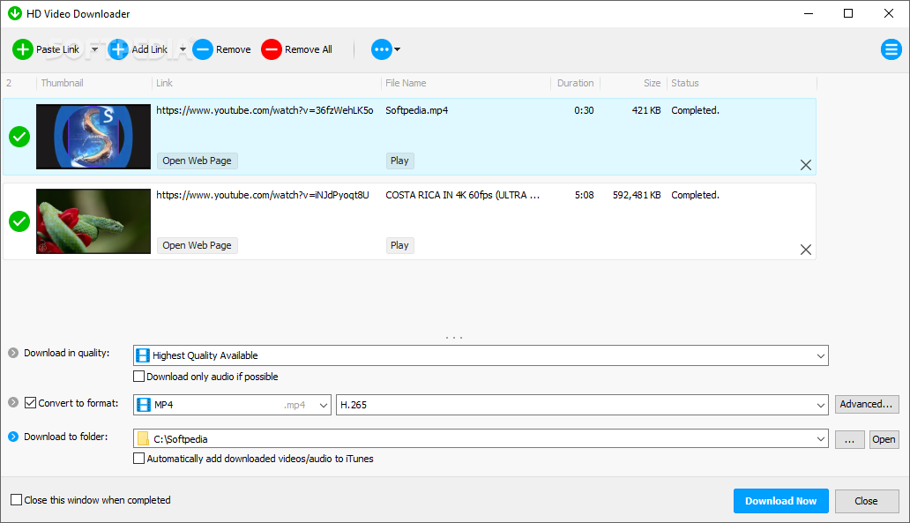
Task: Check Close this window when completed
Action: point(16,500)
